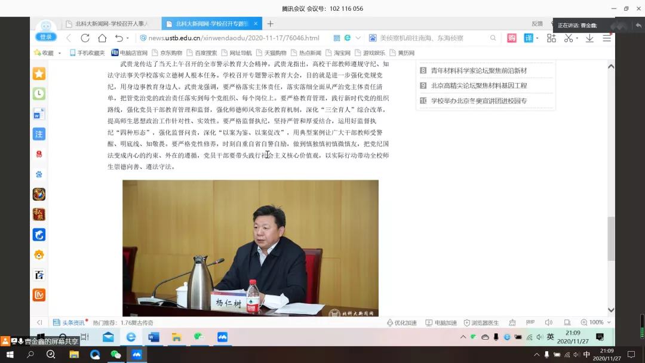The image size is (645, 363).
Task: Open Word in the shared taskbar
Action: click(x=153, y=337)
